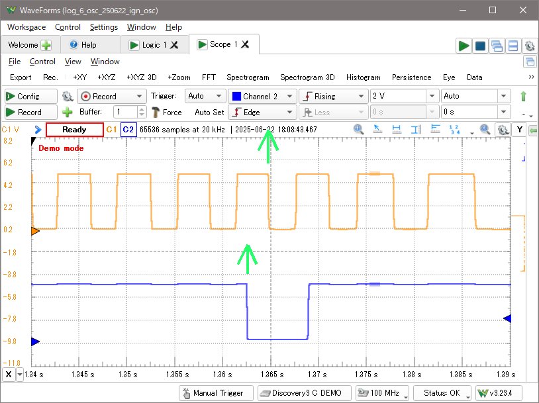Toggle the Y axis panel button

(x=519, y=130)
